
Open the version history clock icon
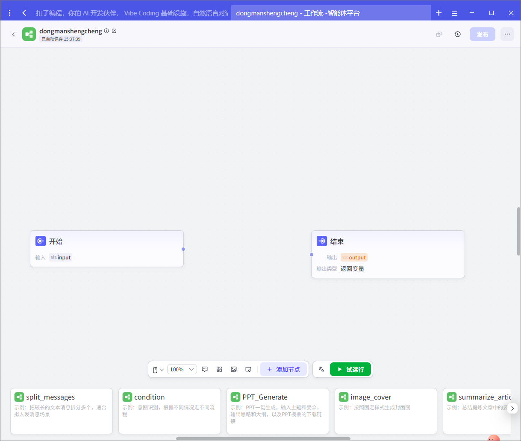pyautogui.click(x=458, y=34)
